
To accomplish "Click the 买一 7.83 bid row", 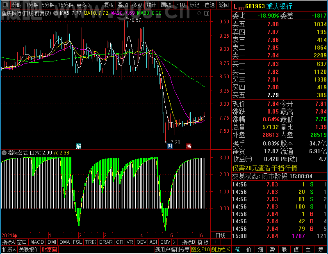I will click(280, 64).
